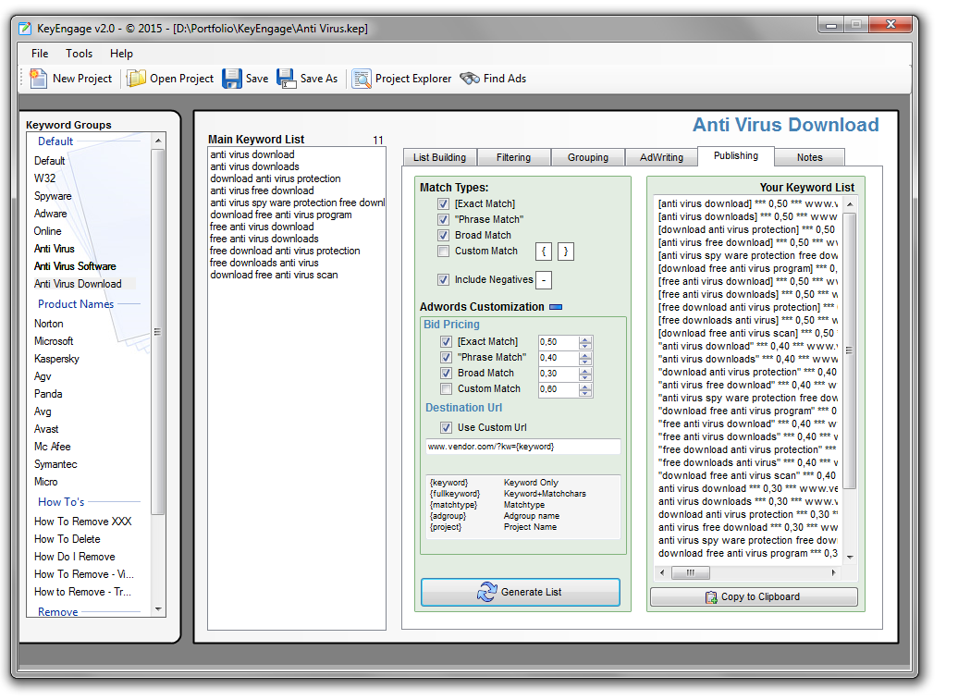Click the Generate List button
The width and height of the screenshot is (958, 700).
pos(521,592)
